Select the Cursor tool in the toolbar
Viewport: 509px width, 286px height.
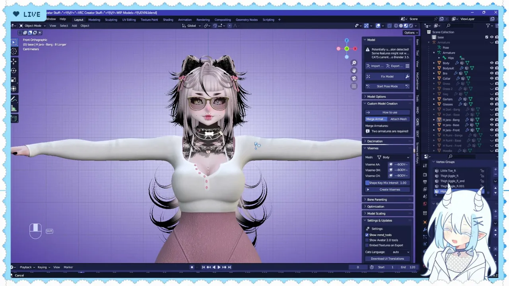coord(14,51)
